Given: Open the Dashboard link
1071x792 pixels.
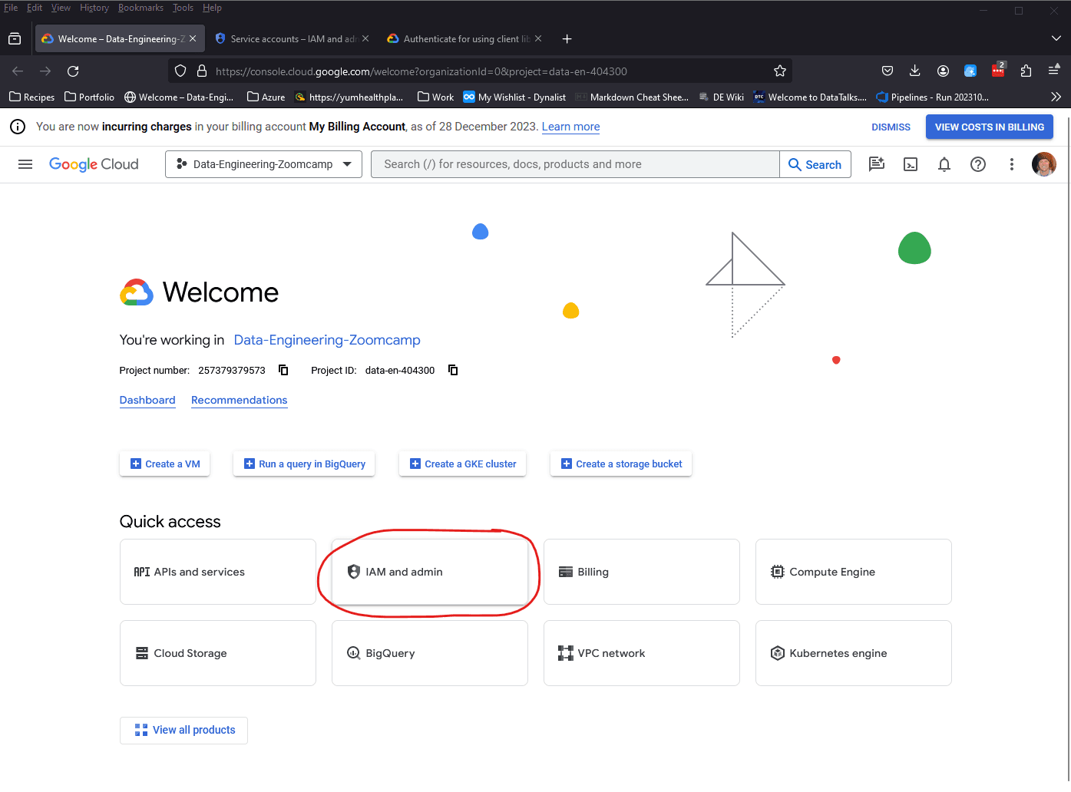Looking at the screenshot, I should click(x=147, y=400).
